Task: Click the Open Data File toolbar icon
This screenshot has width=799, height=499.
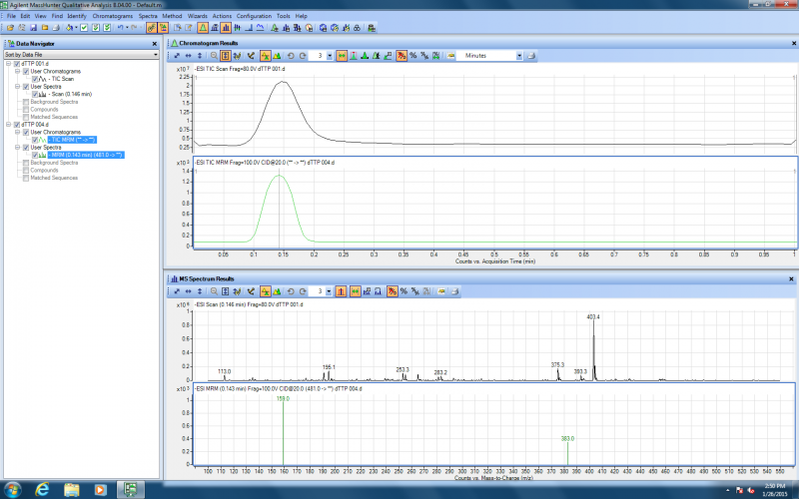Action: pyautogui.click(x=8, y=27)
